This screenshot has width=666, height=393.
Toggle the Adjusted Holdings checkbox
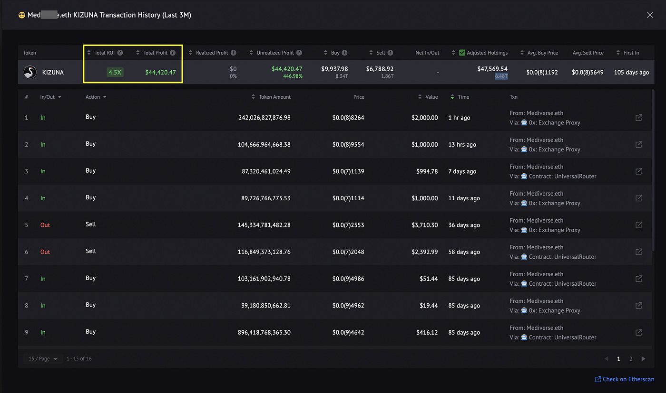click(x=462, y=53)
